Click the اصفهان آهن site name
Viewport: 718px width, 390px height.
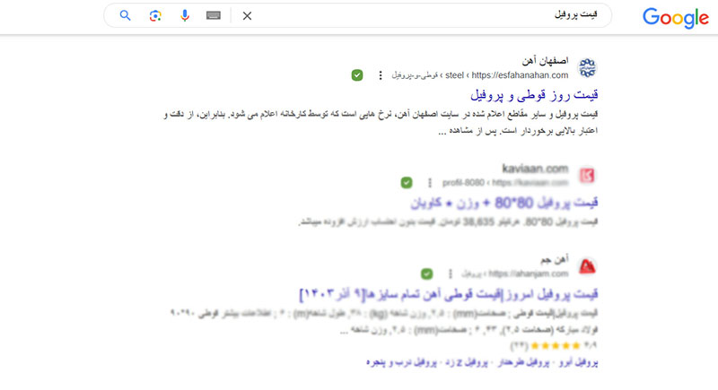coord(546,60)
